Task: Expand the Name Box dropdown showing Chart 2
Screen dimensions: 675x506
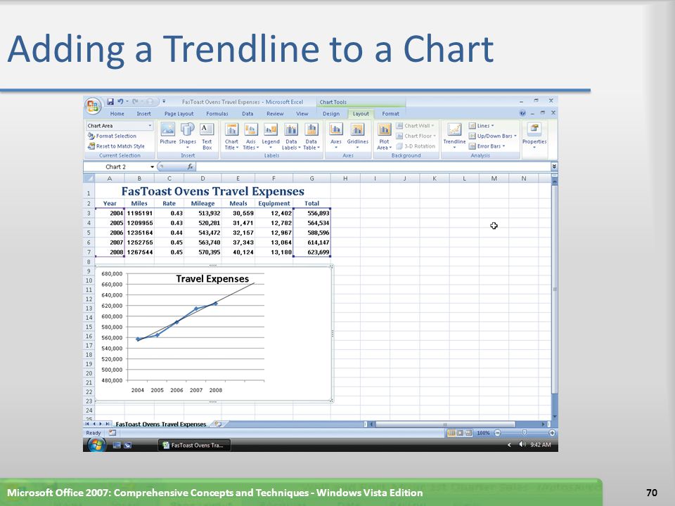Action: pyautogui.click(x=152, y=167)
